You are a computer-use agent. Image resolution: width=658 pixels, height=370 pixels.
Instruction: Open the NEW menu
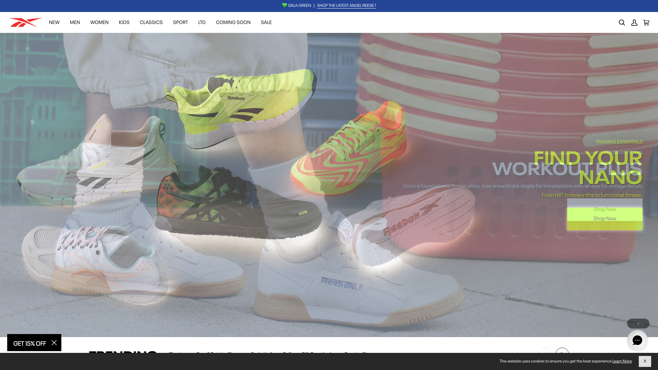[x=54, y=22]
